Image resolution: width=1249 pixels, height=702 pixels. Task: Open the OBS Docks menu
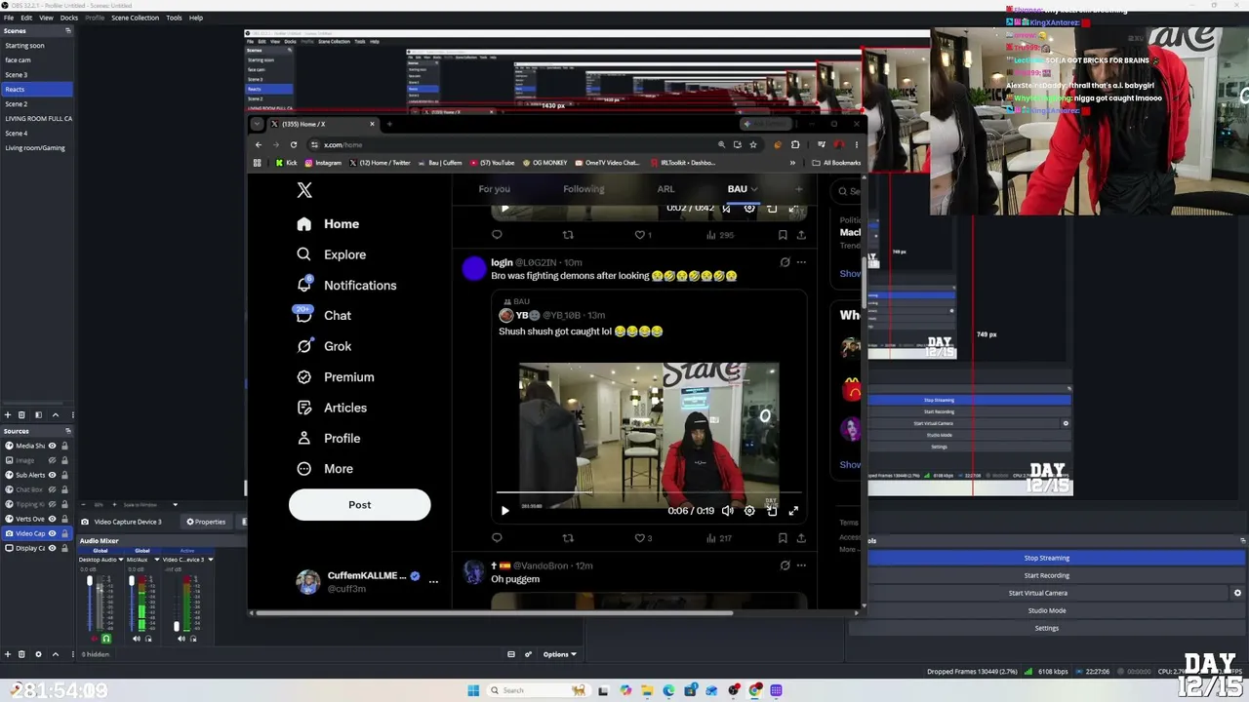[x=69, y=18]
